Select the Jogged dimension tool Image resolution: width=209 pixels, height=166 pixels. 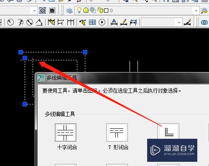20,22
